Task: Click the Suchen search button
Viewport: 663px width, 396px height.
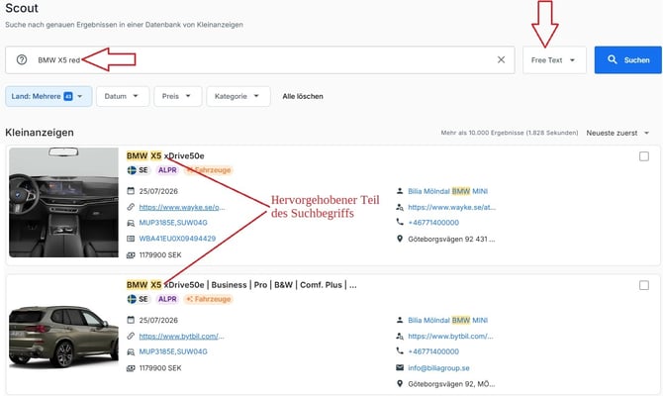Action: coord(628,60)
